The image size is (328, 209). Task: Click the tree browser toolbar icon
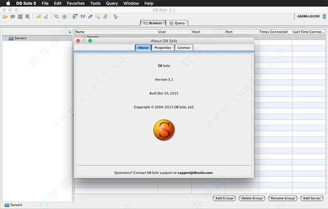(57, 16)
